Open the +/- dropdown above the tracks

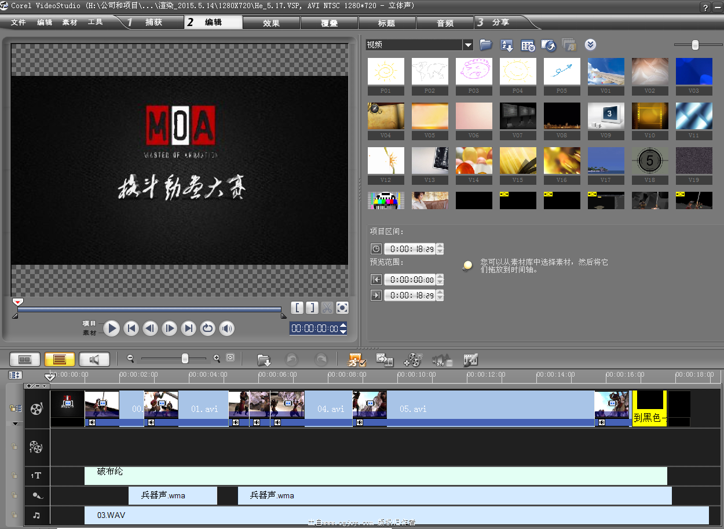pyautogui.click(x=36, y=385)
